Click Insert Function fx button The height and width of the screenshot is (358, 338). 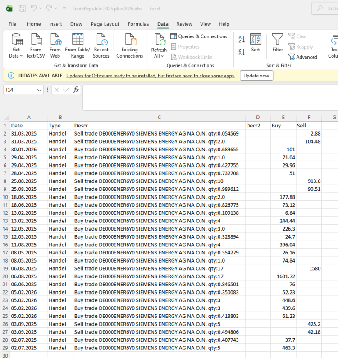pos(76,90)
